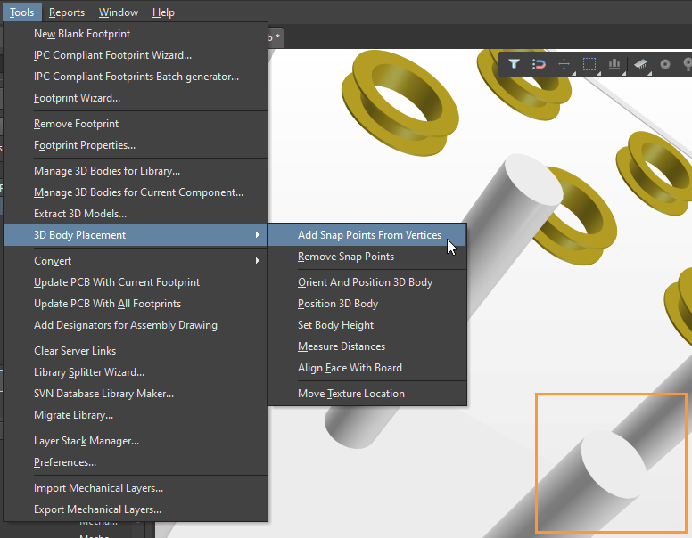Click the dashed selection rectangle tool
This screenshot has height=538, width=692.
pos(589,64)
